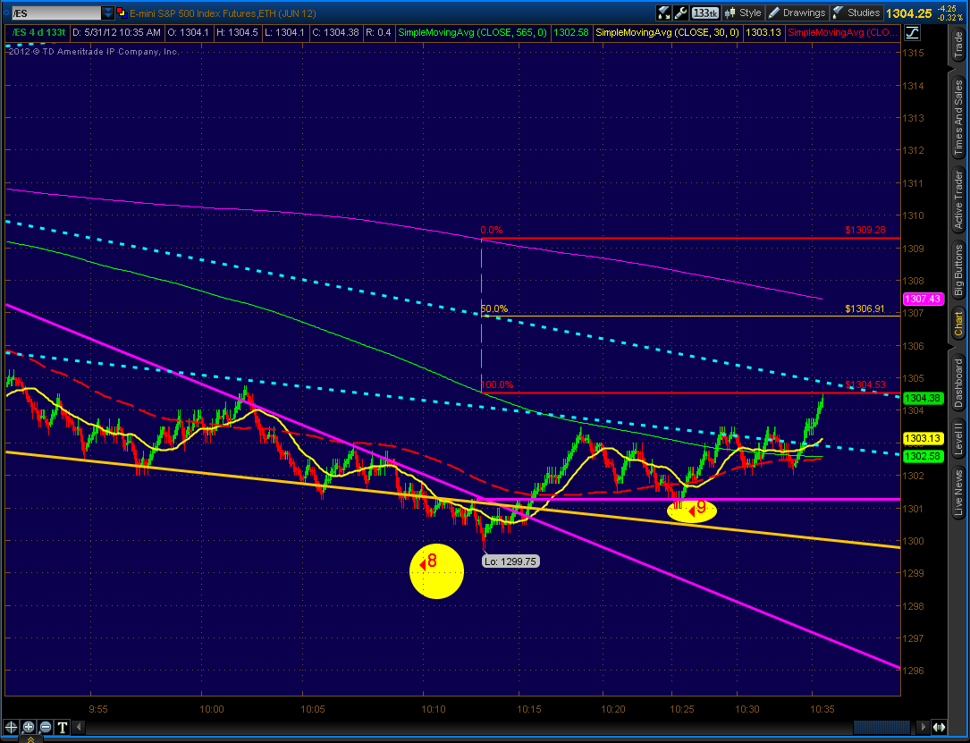970x743 pixels.
Task: Click the study/strategy quick-edit flask icon
Action: point(663,13)
